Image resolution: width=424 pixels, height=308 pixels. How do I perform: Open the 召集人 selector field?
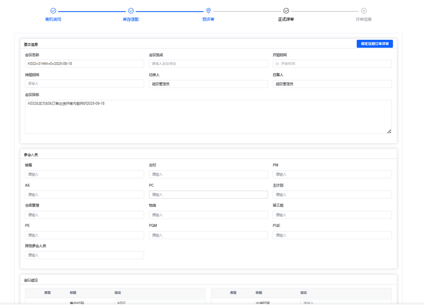click(332, 84)
